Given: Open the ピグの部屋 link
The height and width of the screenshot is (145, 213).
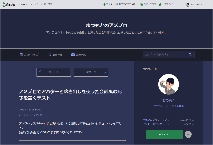Looking at the screenshot, I should coord(178,106).
